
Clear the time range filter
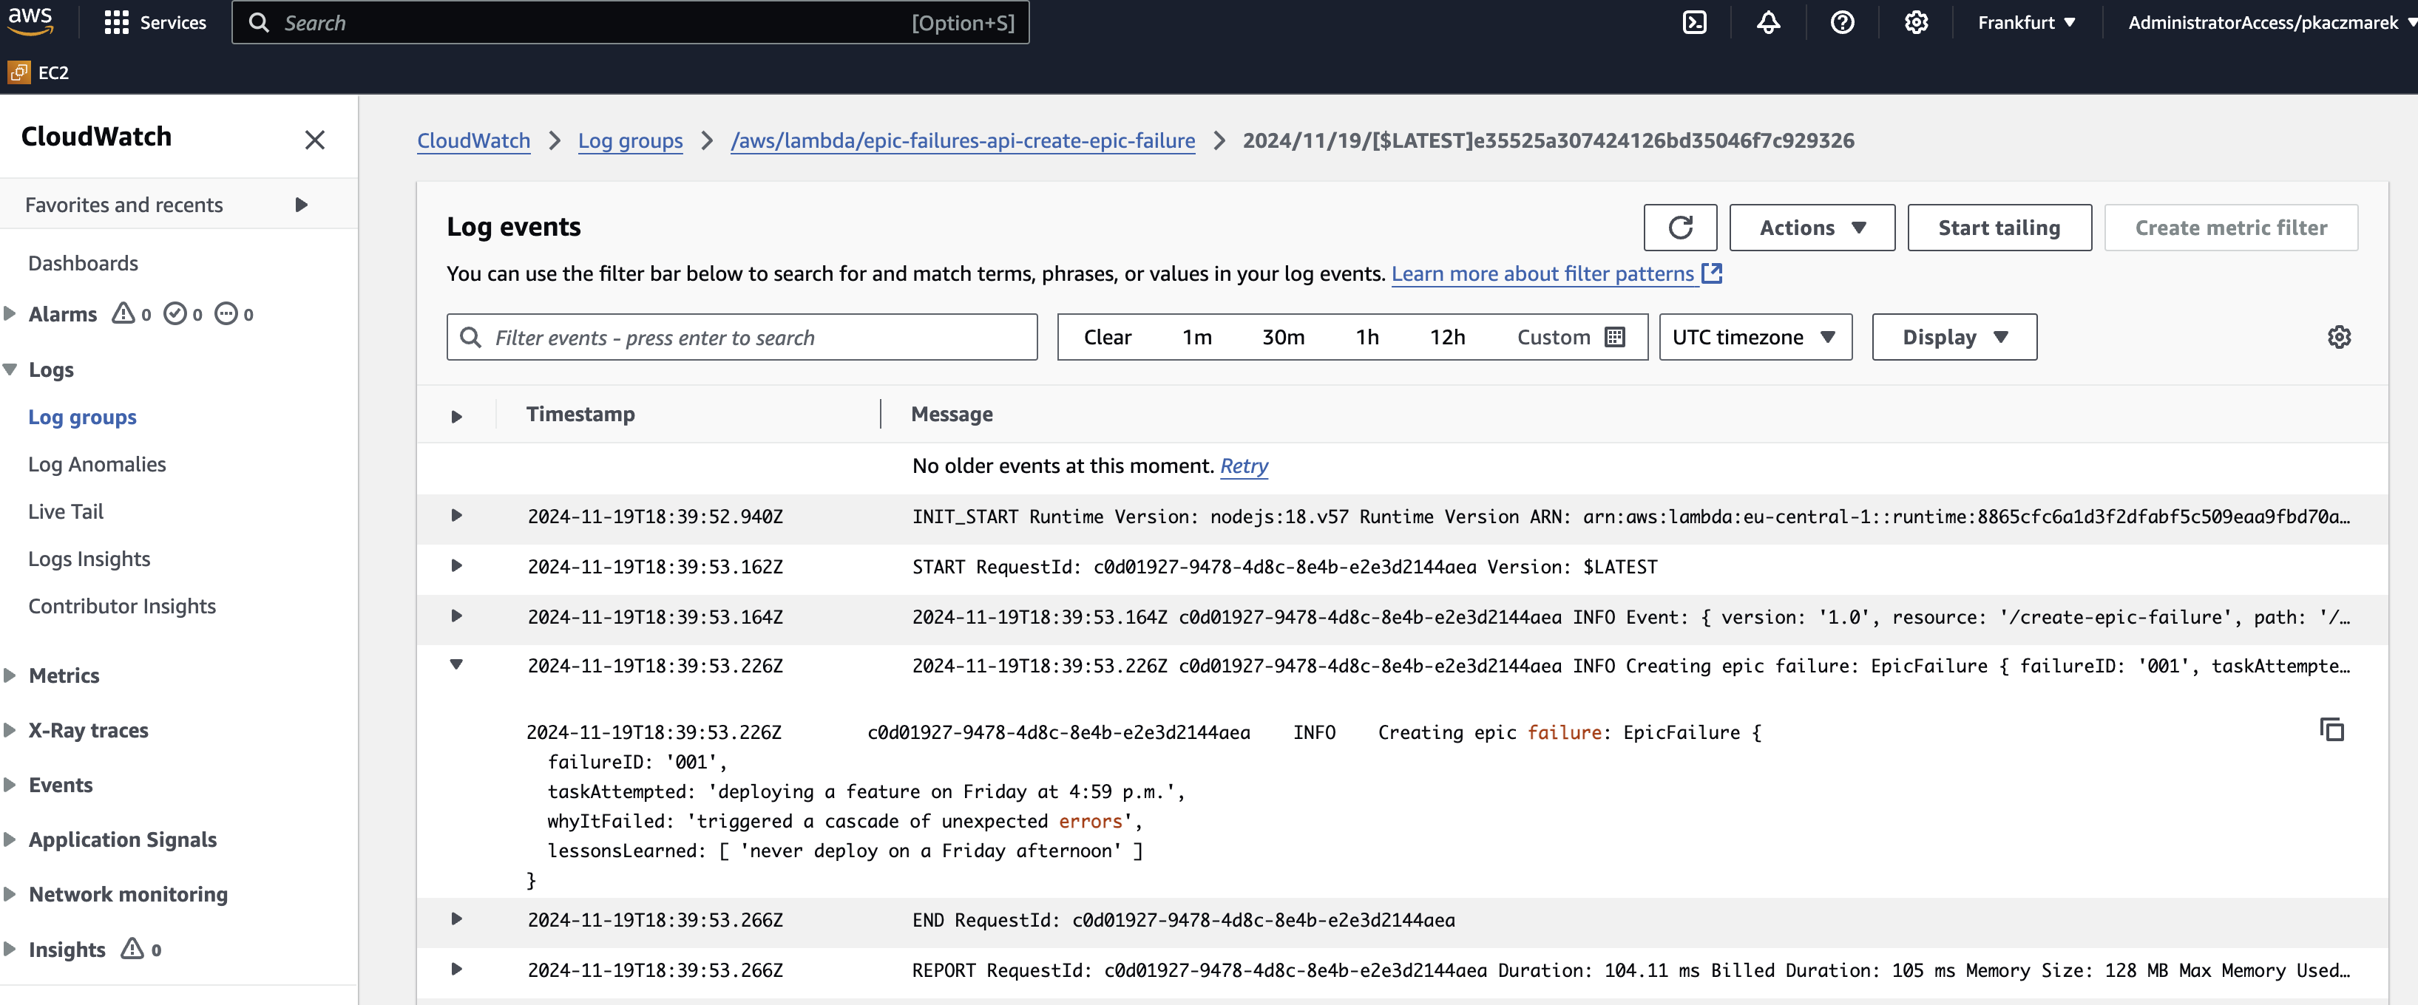point(1107,337)
